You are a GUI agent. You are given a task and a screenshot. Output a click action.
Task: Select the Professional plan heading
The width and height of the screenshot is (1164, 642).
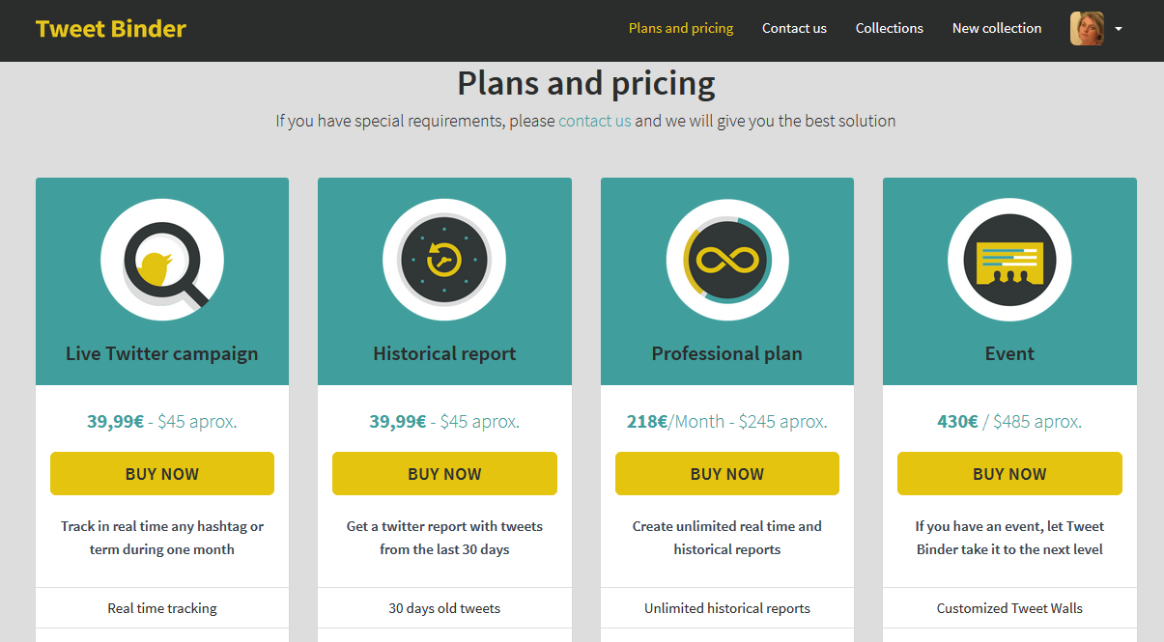pos(727,353)
